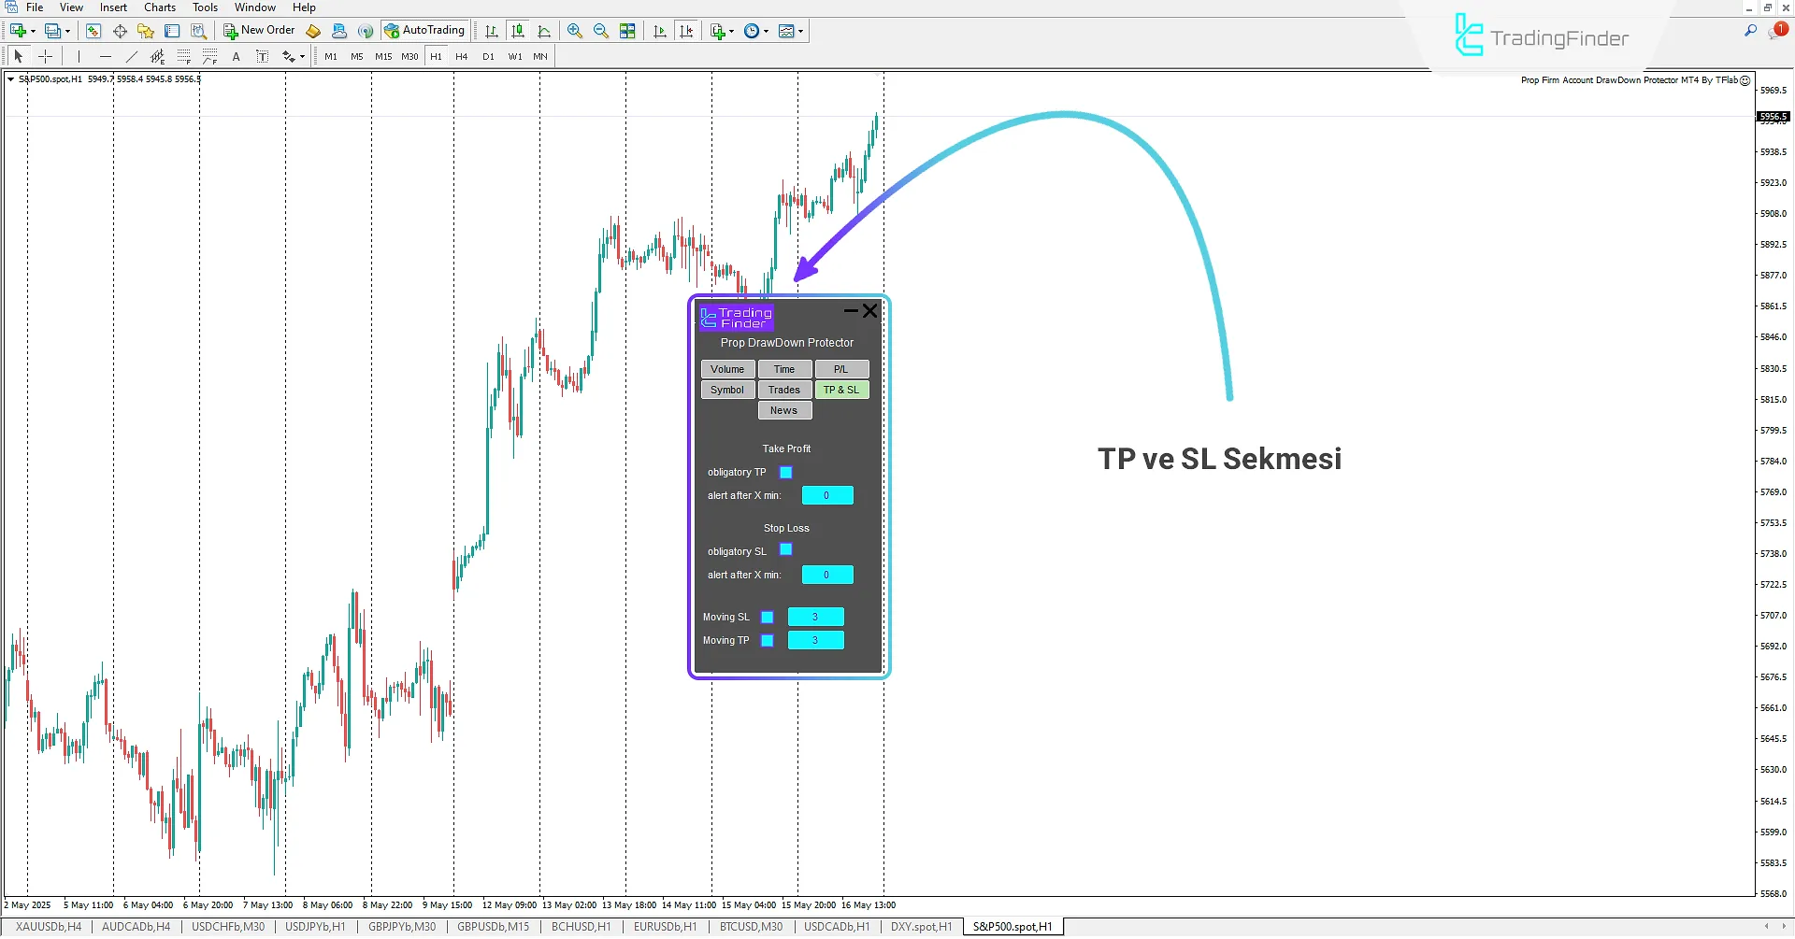
Task: Enable the obligatory TP checkbox
Action: pos(786,472)
